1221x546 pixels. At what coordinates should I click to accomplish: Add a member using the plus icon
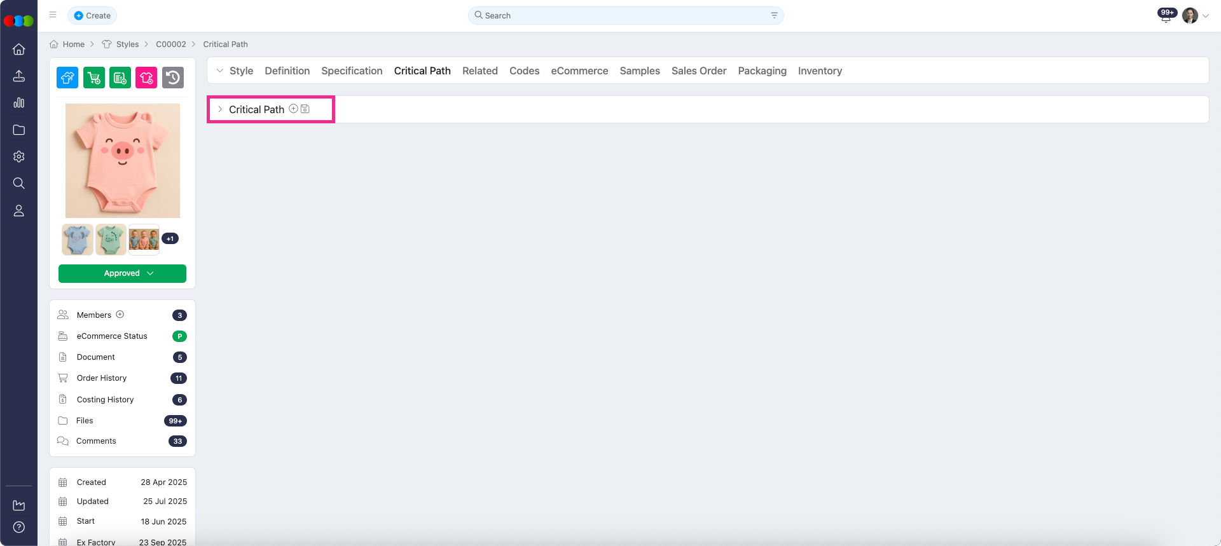(x=120, y=315)
